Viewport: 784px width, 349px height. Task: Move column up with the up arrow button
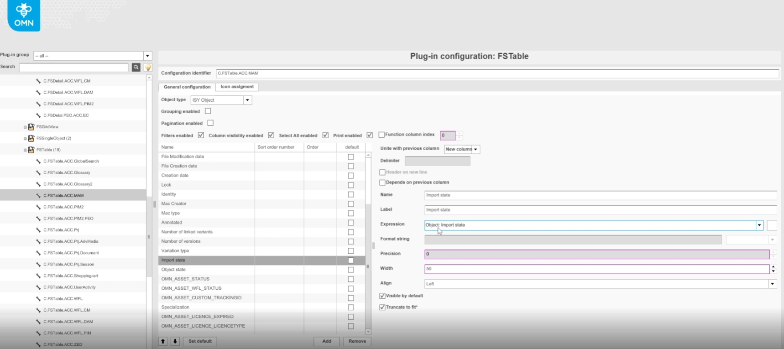(x=163, y=341)
